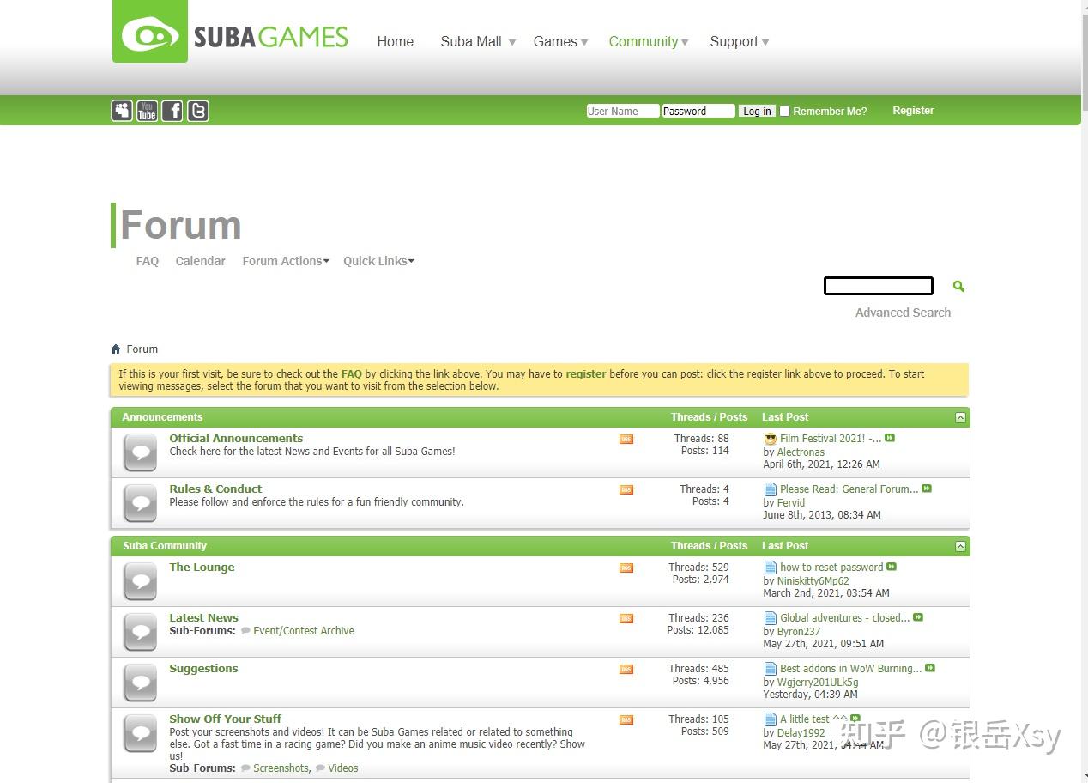
Task: Go to last post in The Lounge
Action: point(892,567)
